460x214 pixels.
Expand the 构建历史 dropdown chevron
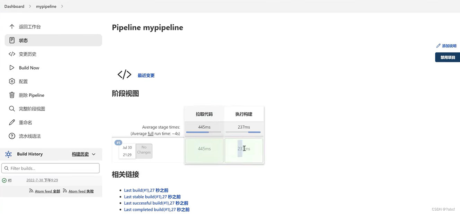[94, 154]
